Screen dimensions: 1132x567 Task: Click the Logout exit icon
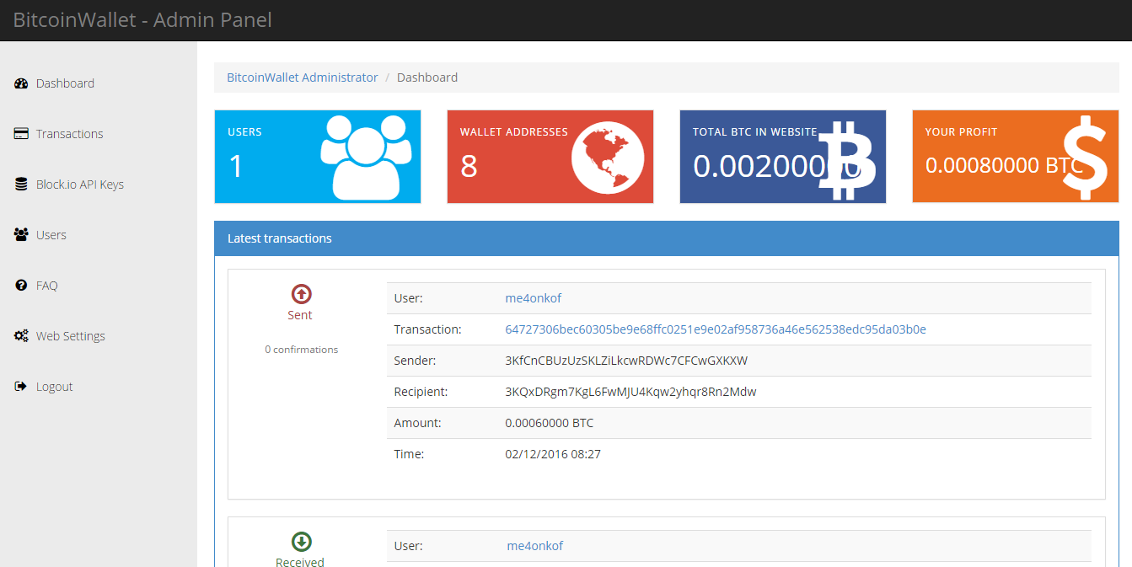coord(21,387)
